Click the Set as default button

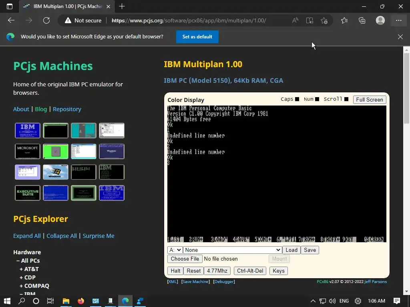pyautogui.click(x=197, y=37)
